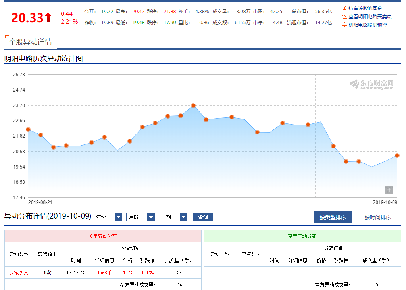Screen dimensions: 406x290
Task: Click the 成交量 value 3.08万
Action: pyautogui.click(x=243, y=12)
